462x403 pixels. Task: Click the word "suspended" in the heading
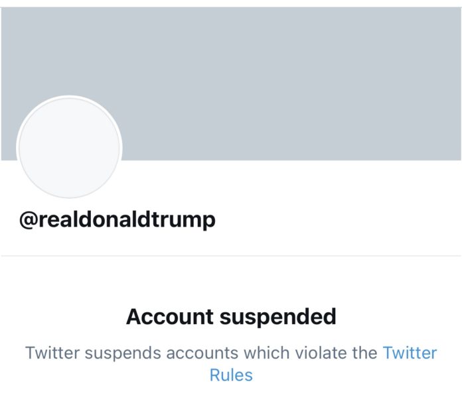point(277,317)
